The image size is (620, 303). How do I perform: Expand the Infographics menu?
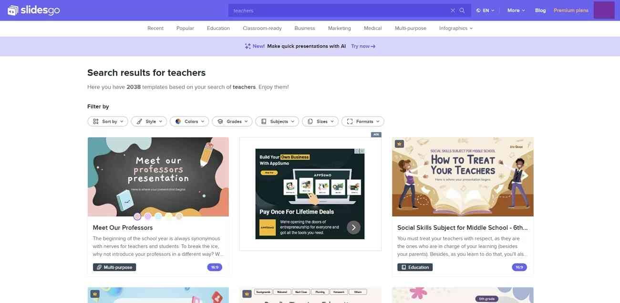pyautogui.click(x=456, y=28)
